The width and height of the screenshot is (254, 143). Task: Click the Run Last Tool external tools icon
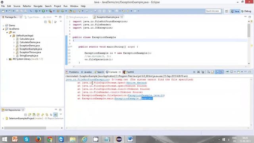click(x=50, y=11)
